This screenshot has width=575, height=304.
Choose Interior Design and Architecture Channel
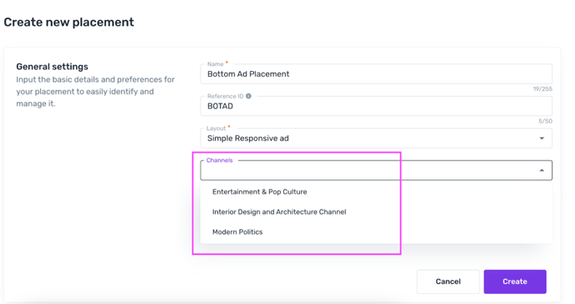pyautogui.click(x=279, y=212)
